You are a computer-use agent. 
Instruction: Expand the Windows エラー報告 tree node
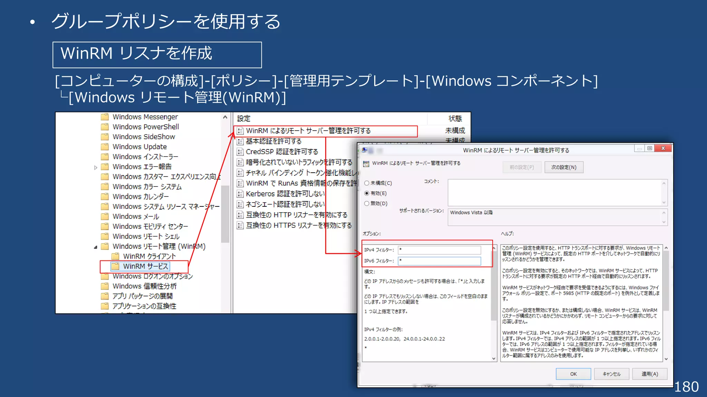(96, 167)
